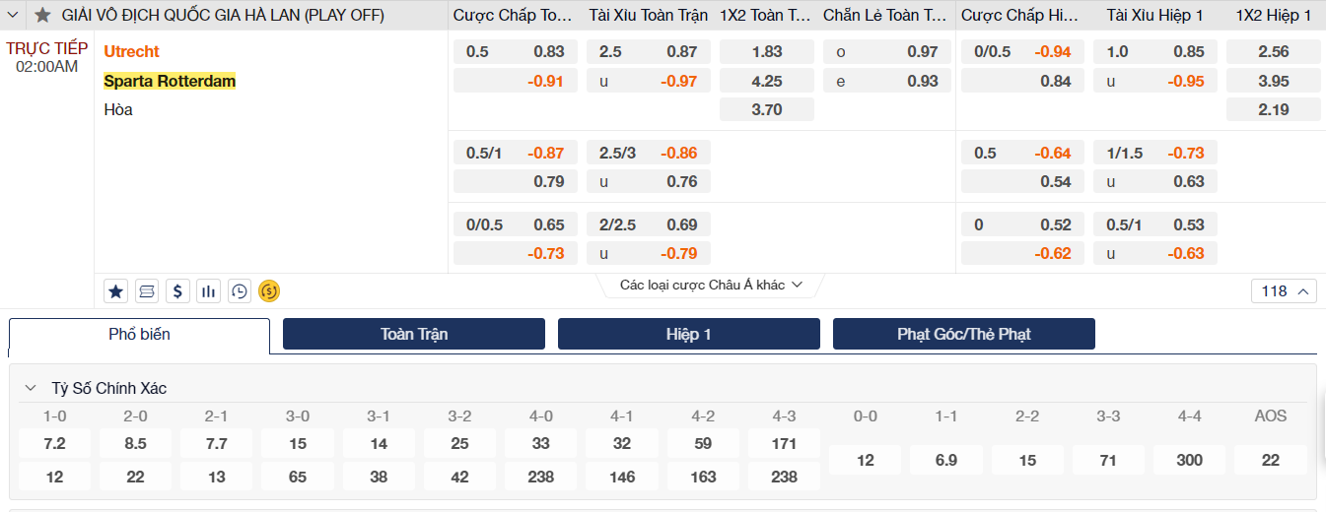
Task: Open match statistics bar chart icon
Action: pyautogui.click(x=208, y=291)
